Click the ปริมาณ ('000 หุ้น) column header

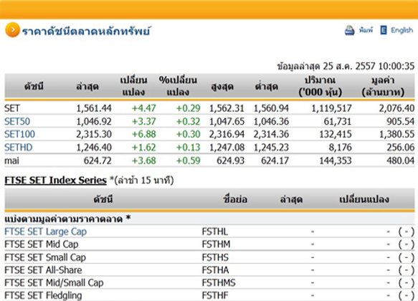(320, 86)
